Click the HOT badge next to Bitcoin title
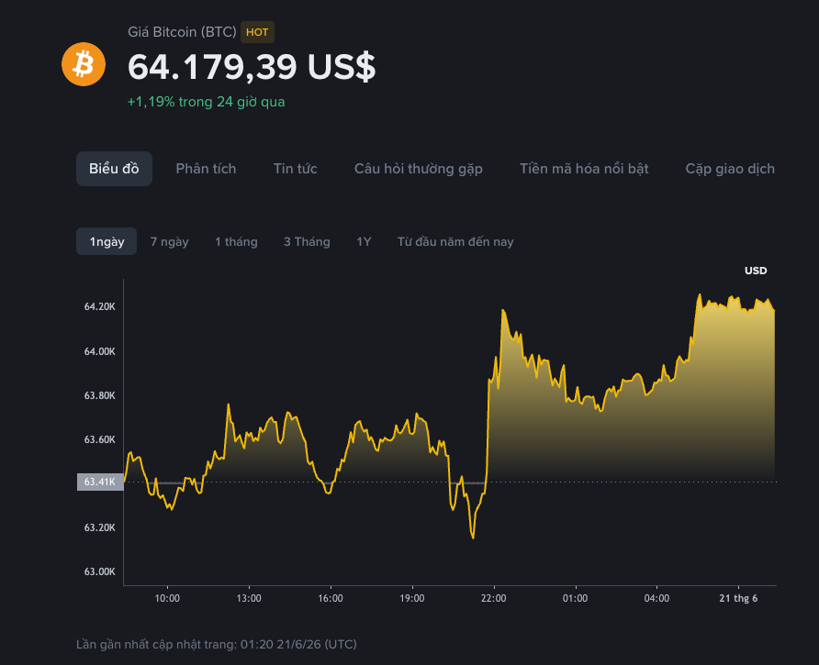 tap(257, 32)
